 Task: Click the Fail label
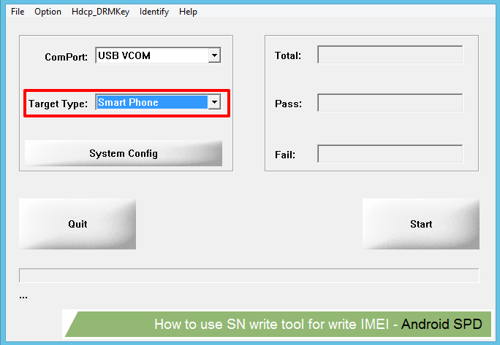tap(285, 155)
